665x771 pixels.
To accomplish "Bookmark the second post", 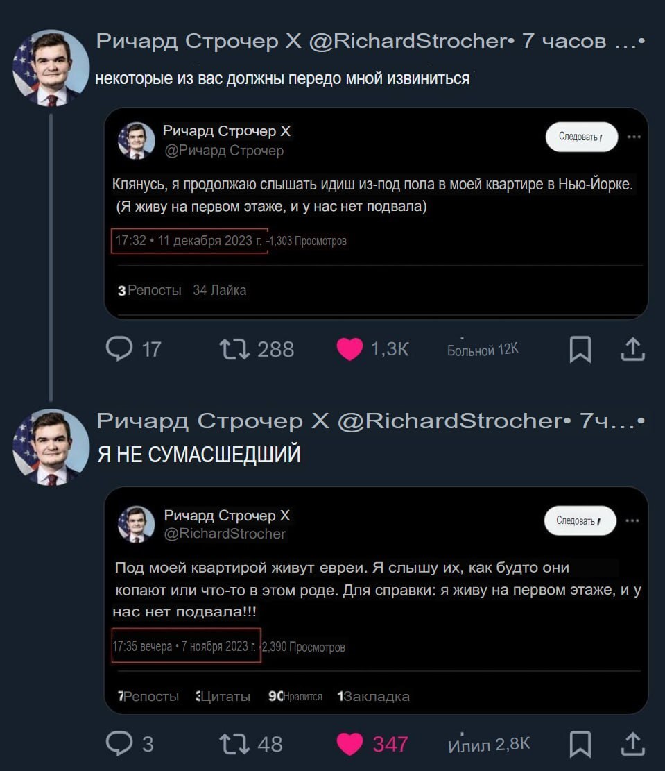I will click(580, 745).
